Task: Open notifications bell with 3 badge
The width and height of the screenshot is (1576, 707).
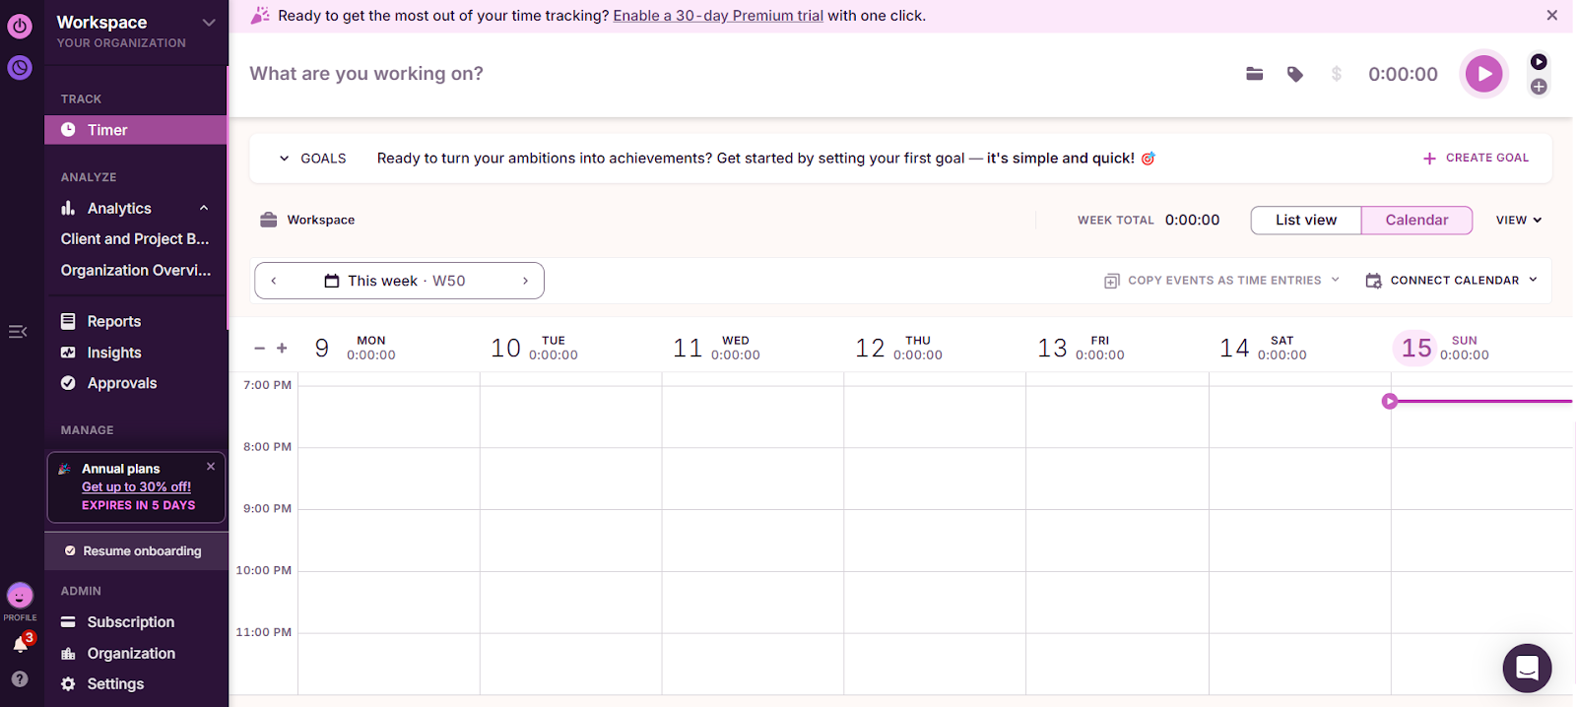Action: [x=20, y=645]
